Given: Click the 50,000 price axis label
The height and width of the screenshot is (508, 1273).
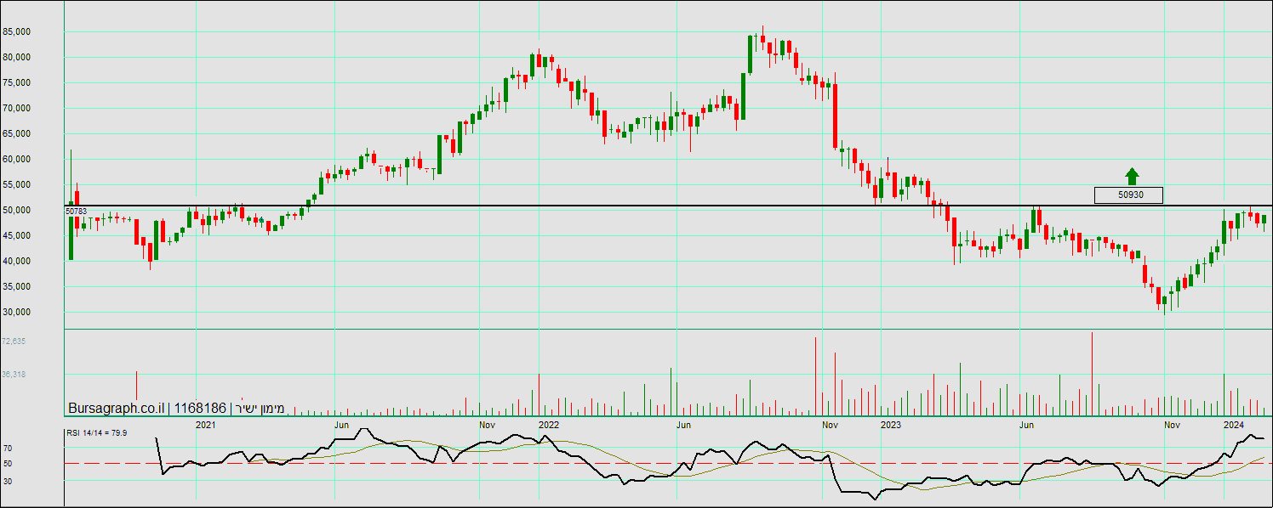Looking at the screenshot, I should pyautogui.click(x=17, y=210).
